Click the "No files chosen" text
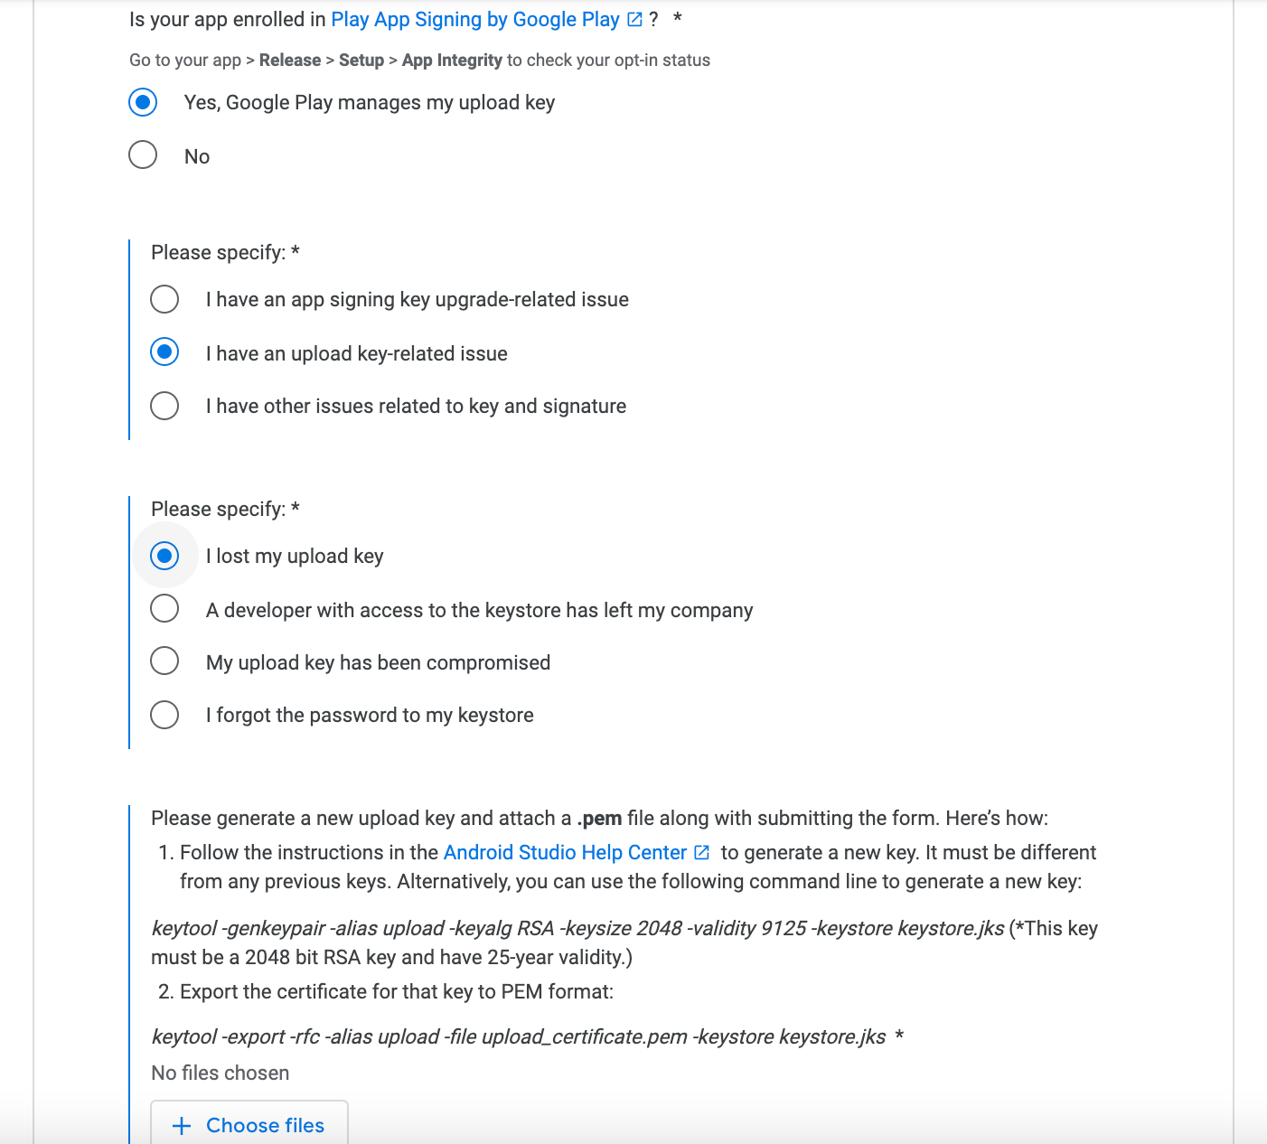The image size is (1267, 1144). (220, 1073)
